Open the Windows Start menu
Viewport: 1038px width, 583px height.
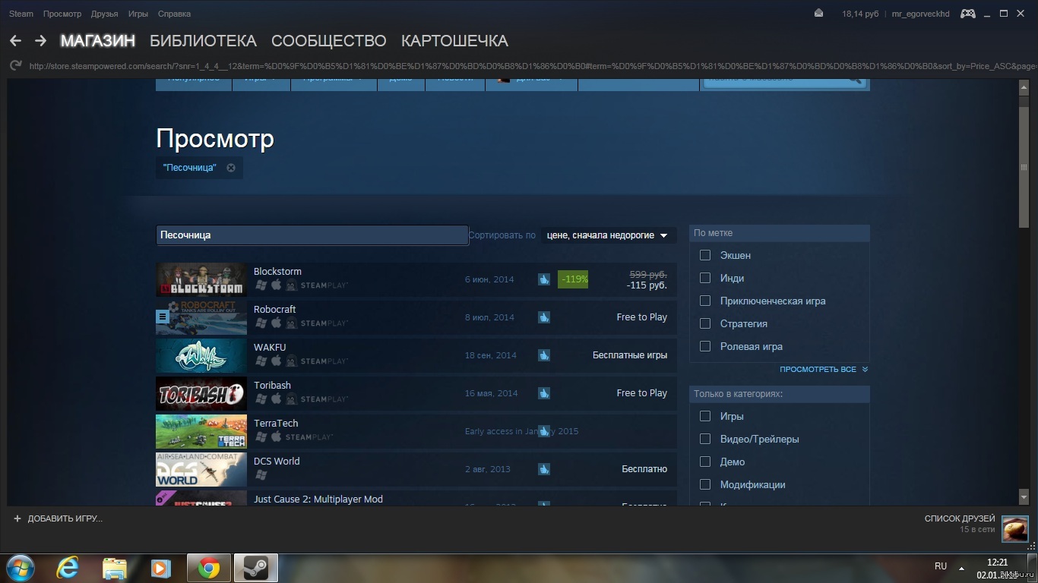tap(21, 567)
